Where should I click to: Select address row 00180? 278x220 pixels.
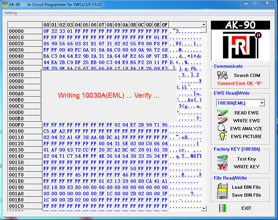coord(25,181)
